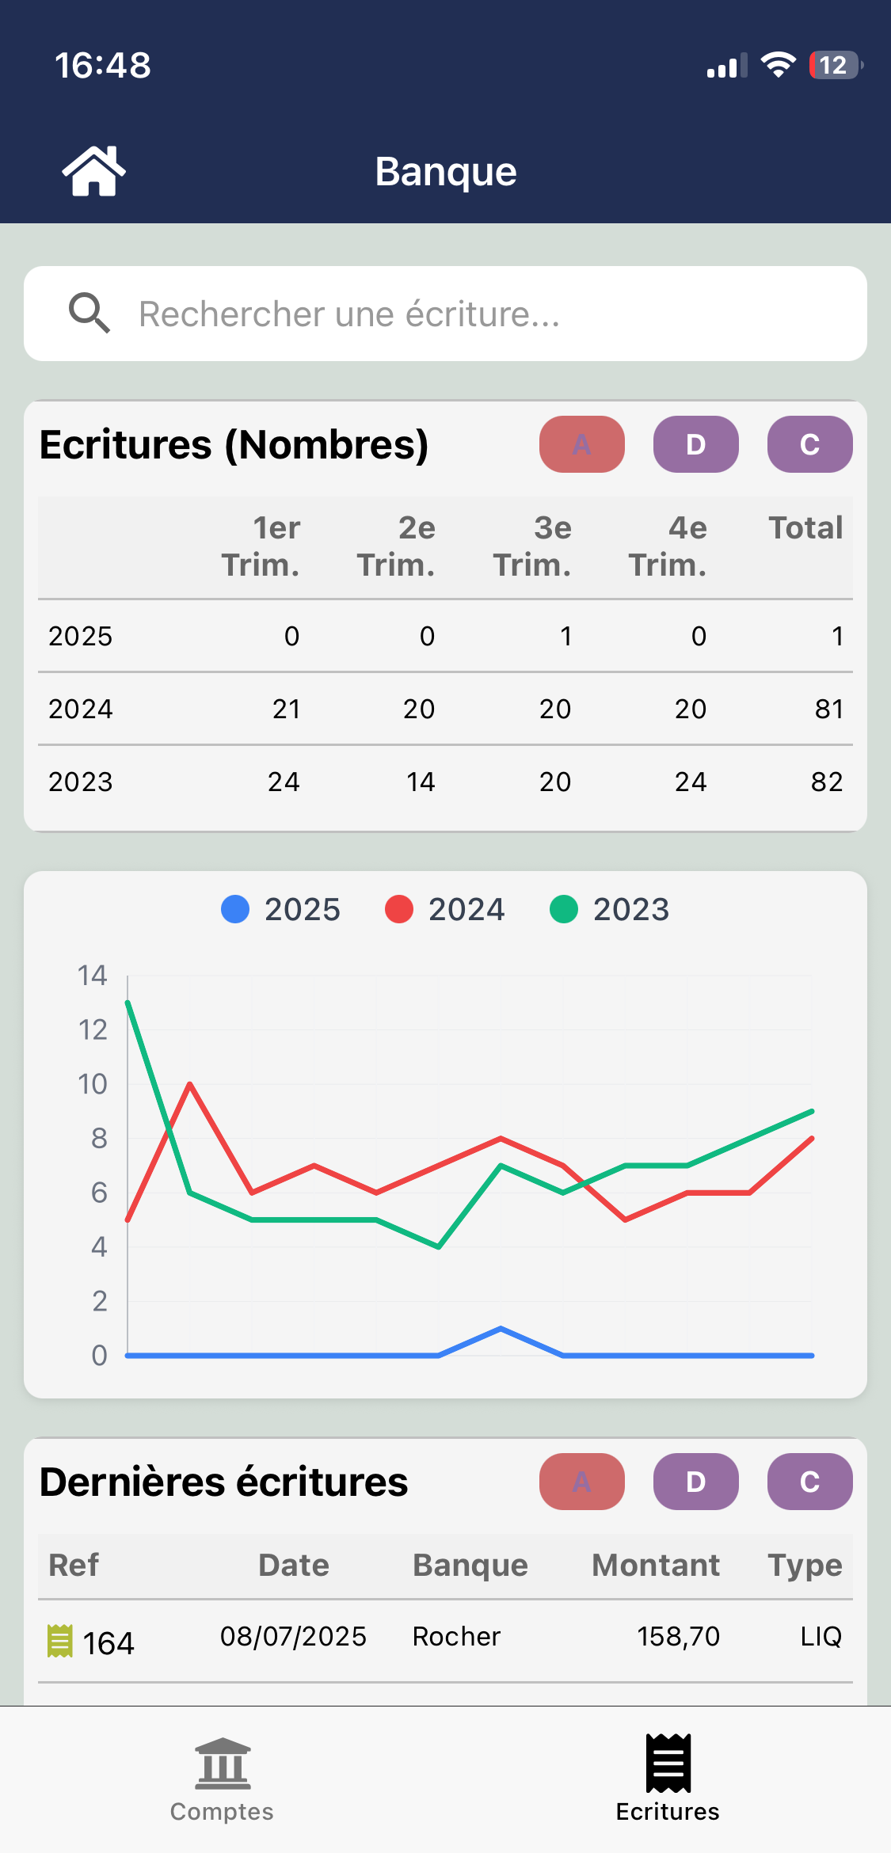
Task: Toggle the C filter in Dernières écritures
Action: tap(809, 1482)
